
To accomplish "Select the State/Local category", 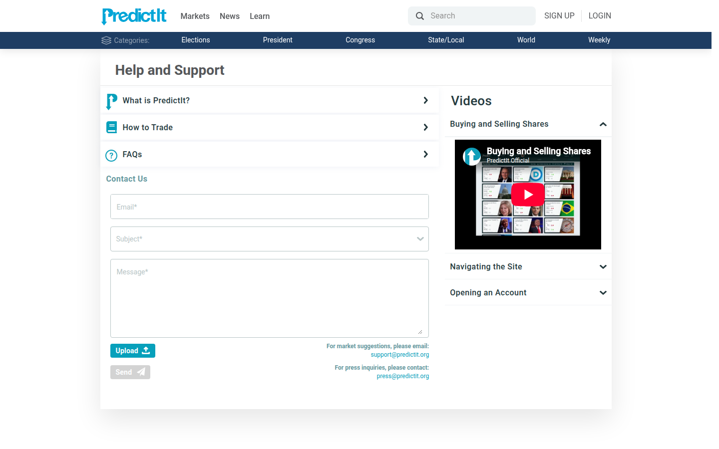I will pos(446,40).
